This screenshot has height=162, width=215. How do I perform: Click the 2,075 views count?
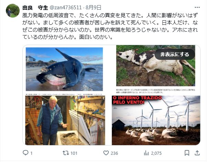coord(157,153)
